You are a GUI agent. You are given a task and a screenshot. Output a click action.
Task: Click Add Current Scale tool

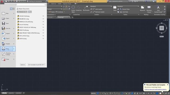pyautogui.click(x=158, y=9)
